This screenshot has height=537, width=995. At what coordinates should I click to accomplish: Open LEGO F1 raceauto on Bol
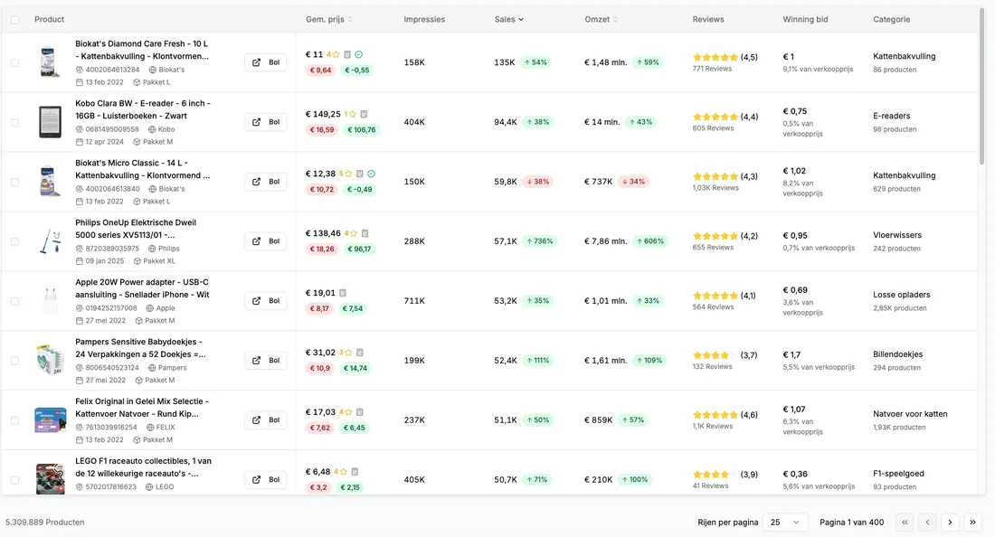(265, 480)
